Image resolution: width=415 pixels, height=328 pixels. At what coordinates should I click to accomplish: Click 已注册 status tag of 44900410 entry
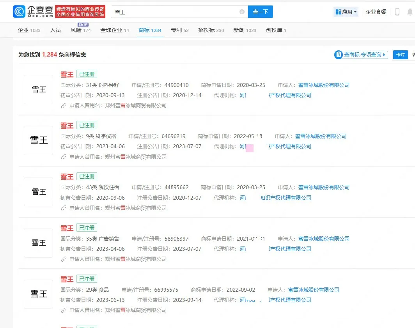pos(87,74)
